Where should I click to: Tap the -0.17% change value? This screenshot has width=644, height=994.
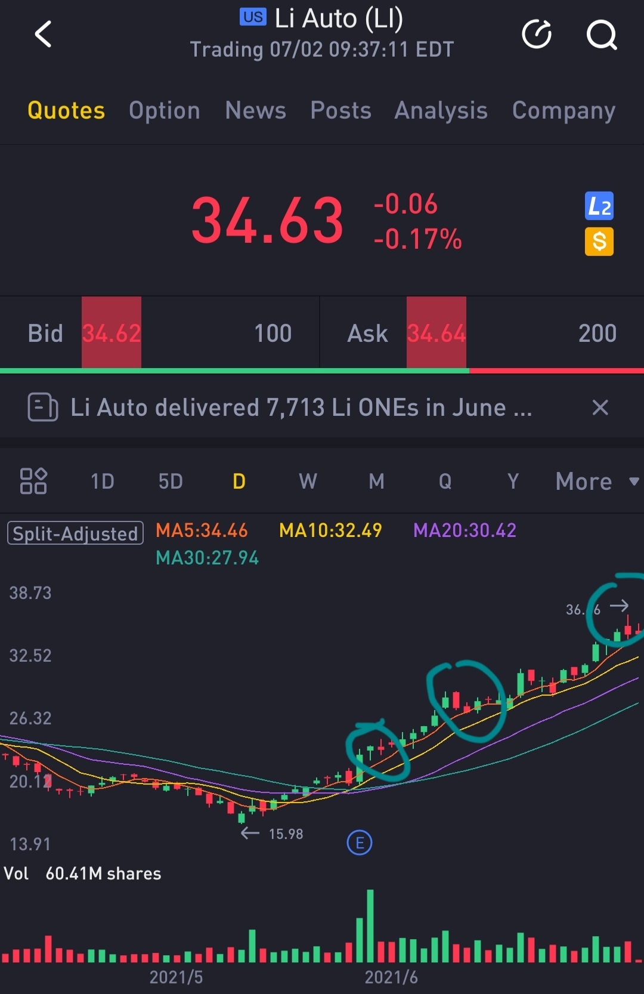417,239
